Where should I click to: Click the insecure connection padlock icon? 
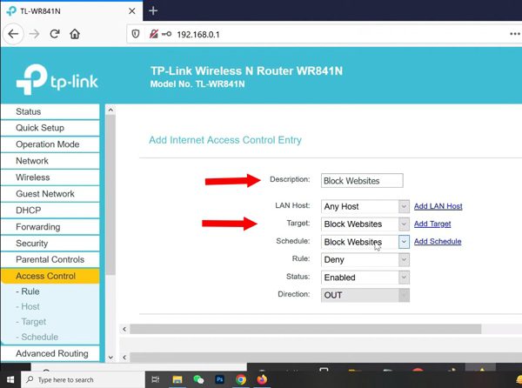tap(153, 34)
